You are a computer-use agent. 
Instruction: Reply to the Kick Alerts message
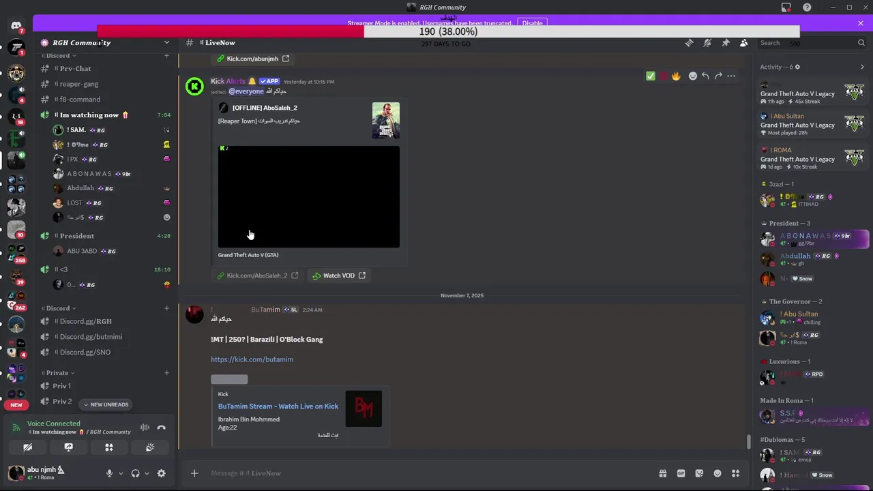(705, 76)
